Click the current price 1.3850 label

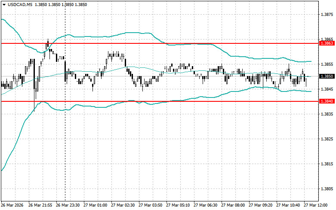(327, 76)
